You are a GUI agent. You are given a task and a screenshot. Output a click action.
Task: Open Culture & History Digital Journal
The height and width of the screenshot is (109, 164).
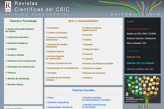(92, 29)
